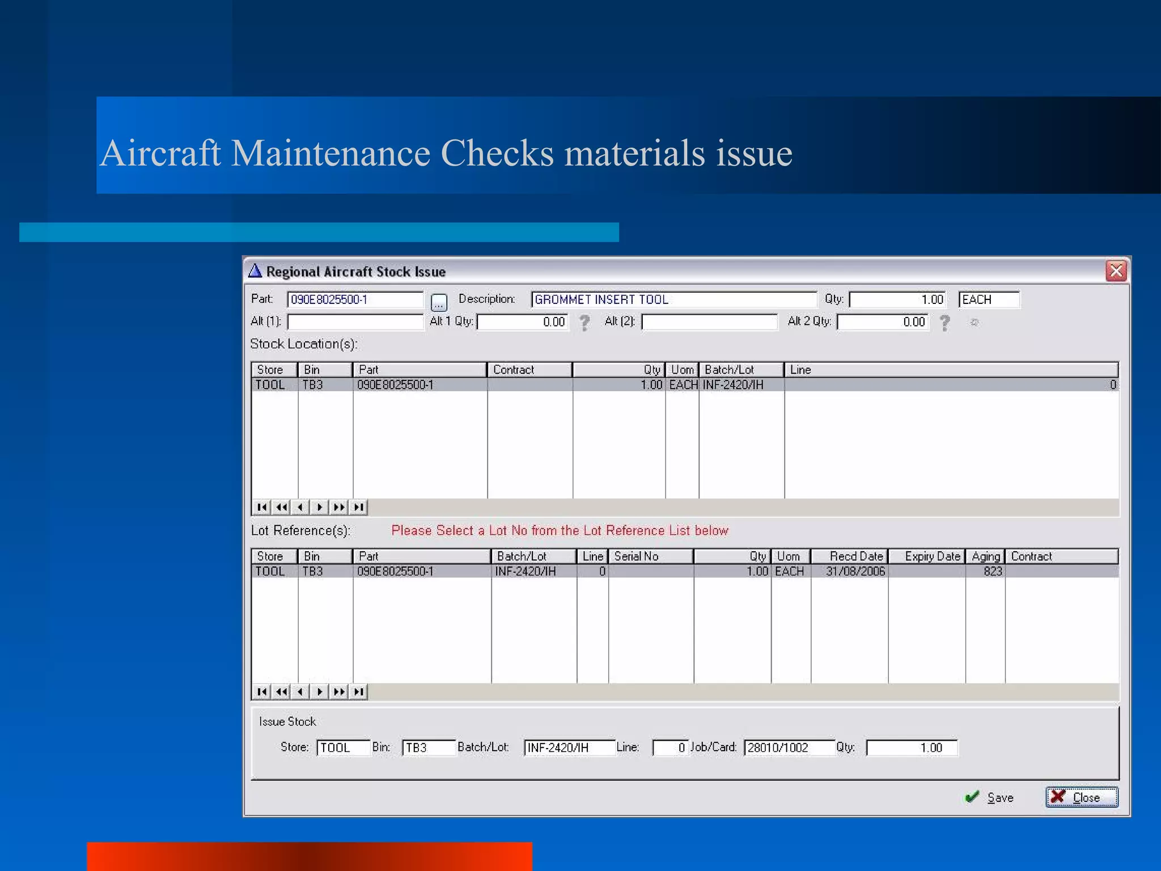Click the Issue Stock Qty field
The width and height of the screenshot is (1161, 871).
pos(912,747)
